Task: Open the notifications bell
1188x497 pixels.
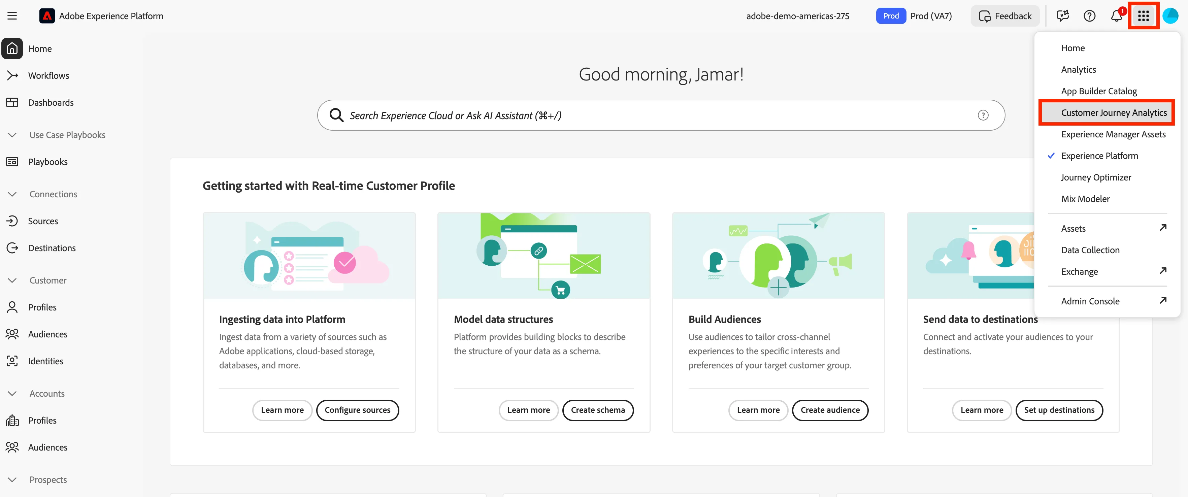Action: pyautogui.click(x=1116, y=16)
